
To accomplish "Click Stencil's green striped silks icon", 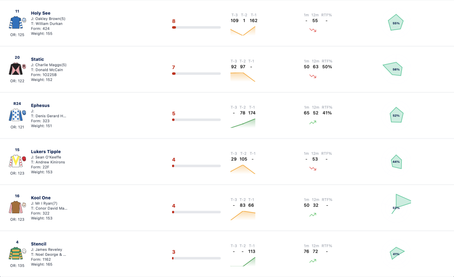I will click(16, 253).
